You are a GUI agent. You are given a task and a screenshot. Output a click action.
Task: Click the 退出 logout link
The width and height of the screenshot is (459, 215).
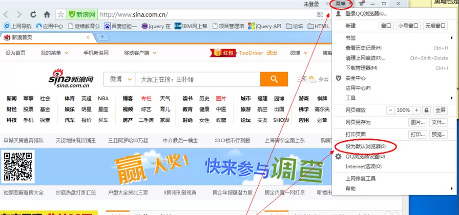(272, 53)
